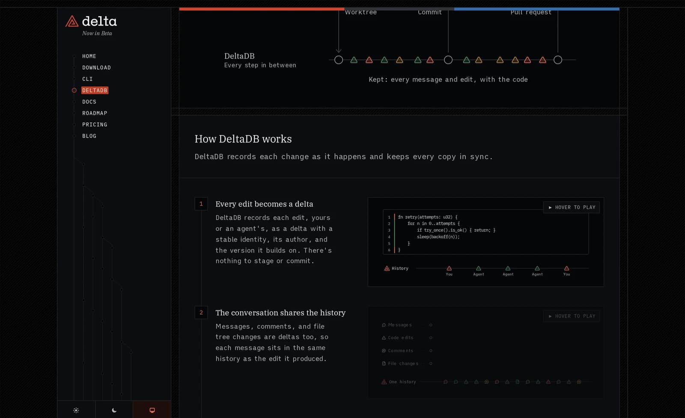
Task: Click the circle node under Commit
Action: click(448, 60)
